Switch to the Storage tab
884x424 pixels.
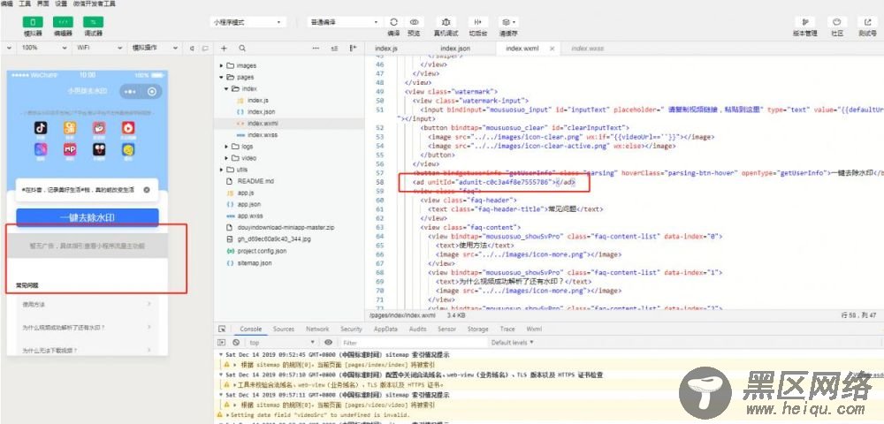point(477,329)
